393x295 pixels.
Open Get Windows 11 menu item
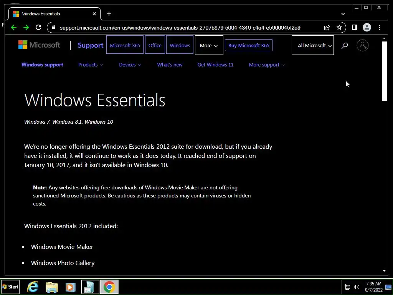(216, 65)
